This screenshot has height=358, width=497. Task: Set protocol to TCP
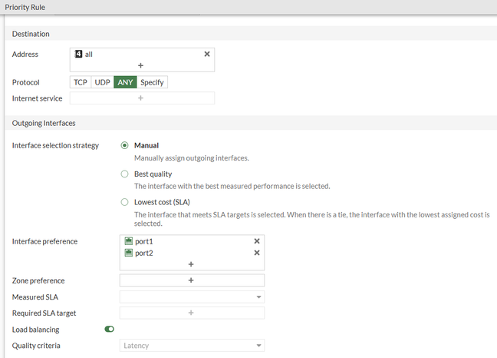click(81, 82)
